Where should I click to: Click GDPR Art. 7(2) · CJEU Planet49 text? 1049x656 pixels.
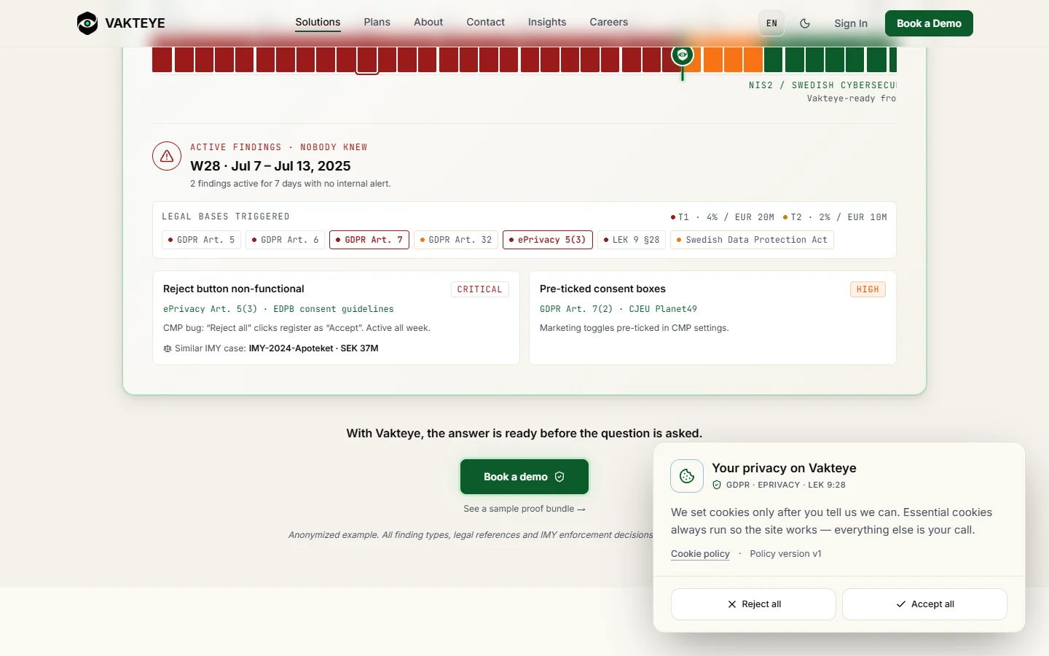coord(618,309)
